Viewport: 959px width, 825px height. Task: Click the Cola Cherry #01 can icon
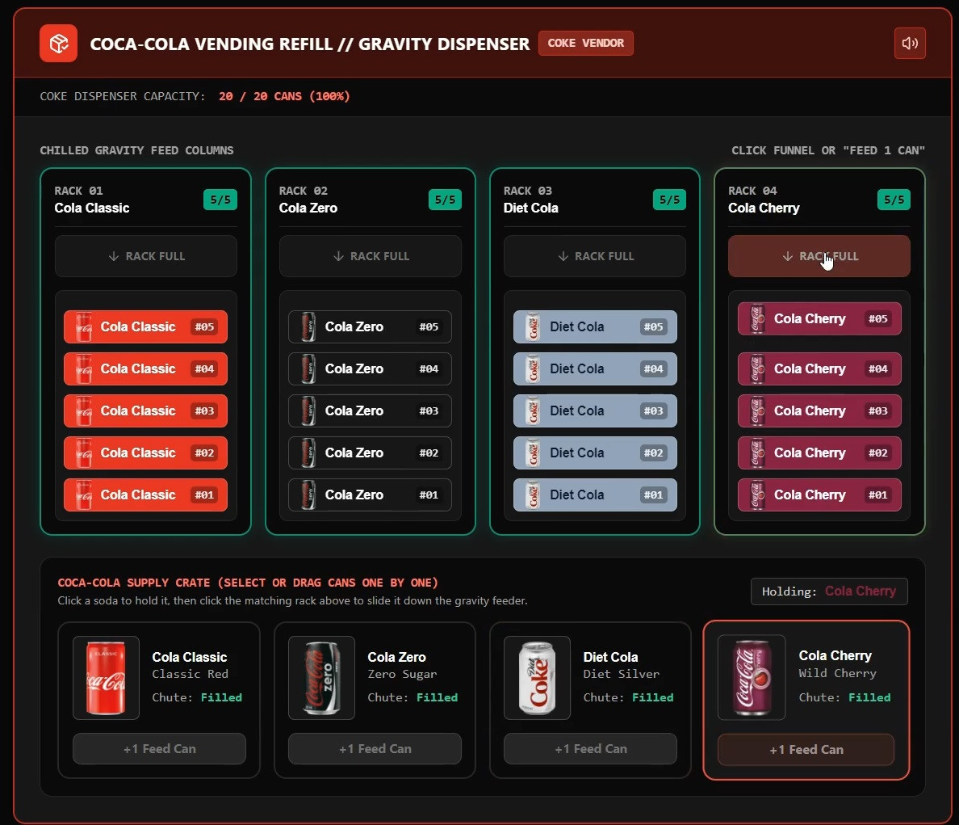click(x=758, y=495)
